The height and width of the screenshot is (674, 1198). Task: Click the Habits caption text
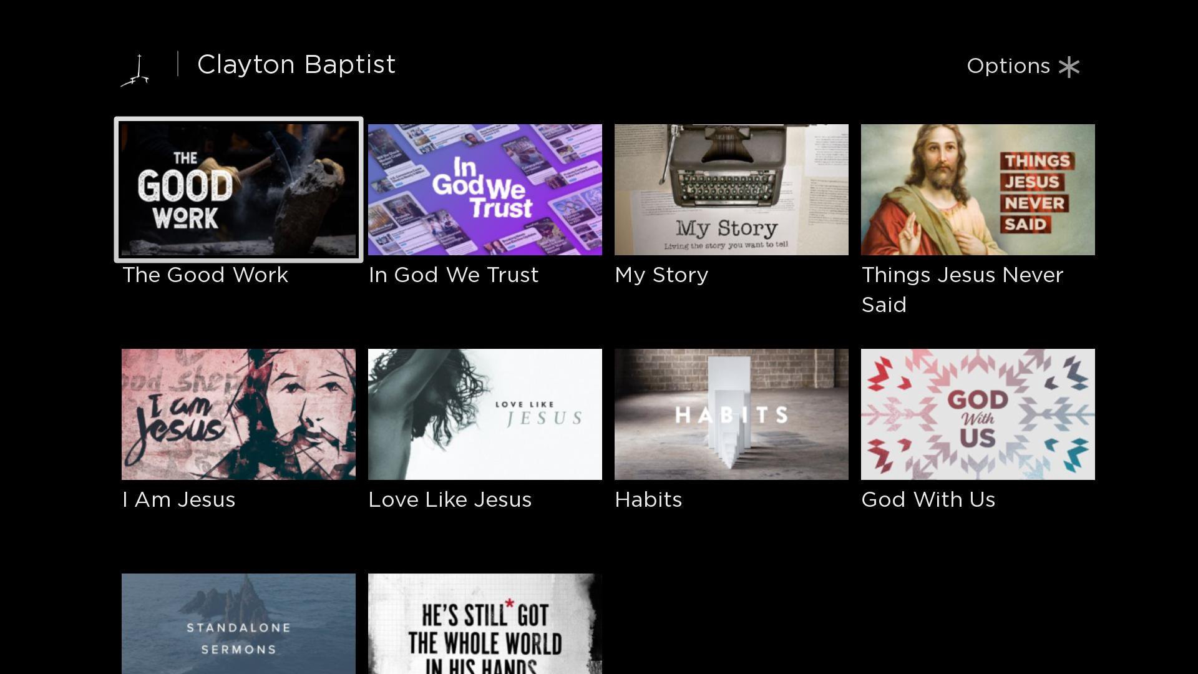tap(648, 500)
